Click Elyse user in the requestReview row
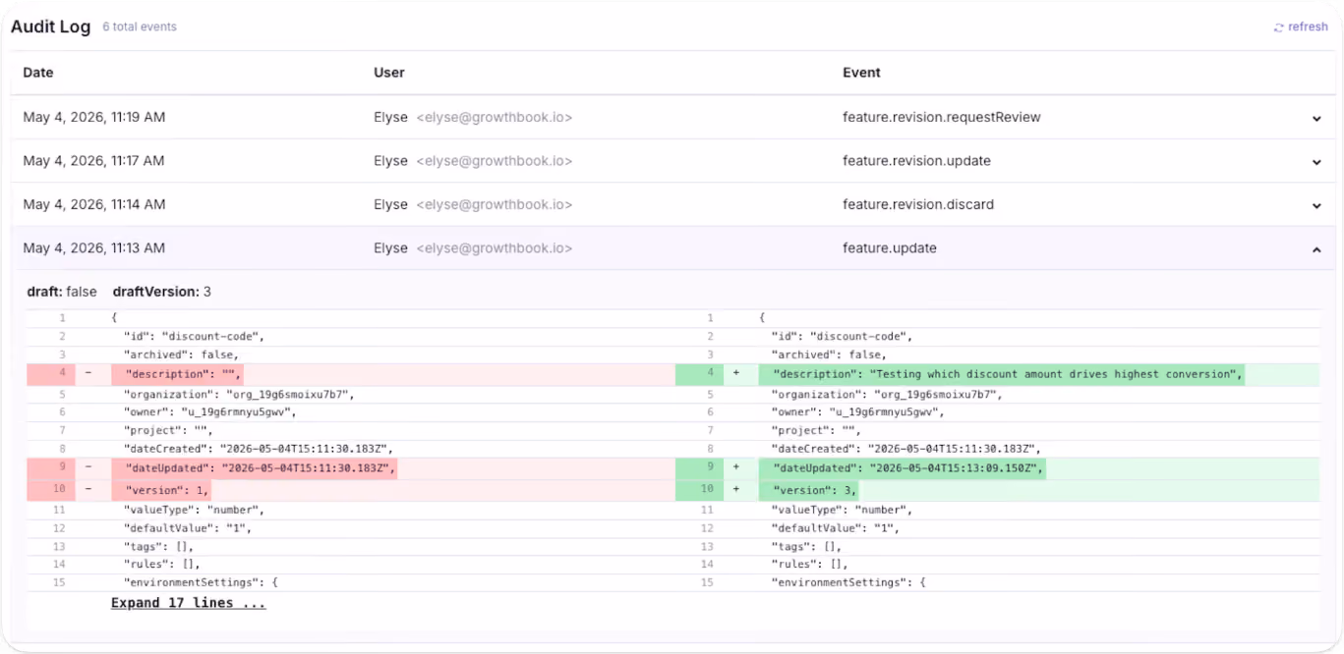The image size is (1344, 654). (x=390, y=117)
